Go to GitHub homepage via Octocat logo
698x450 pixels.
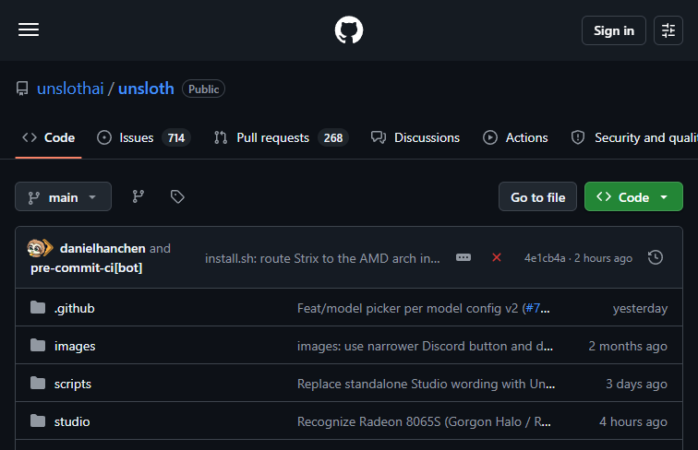[349, 30]
